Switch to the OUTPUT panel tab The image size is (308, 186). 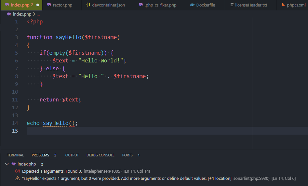click(72, 155)
